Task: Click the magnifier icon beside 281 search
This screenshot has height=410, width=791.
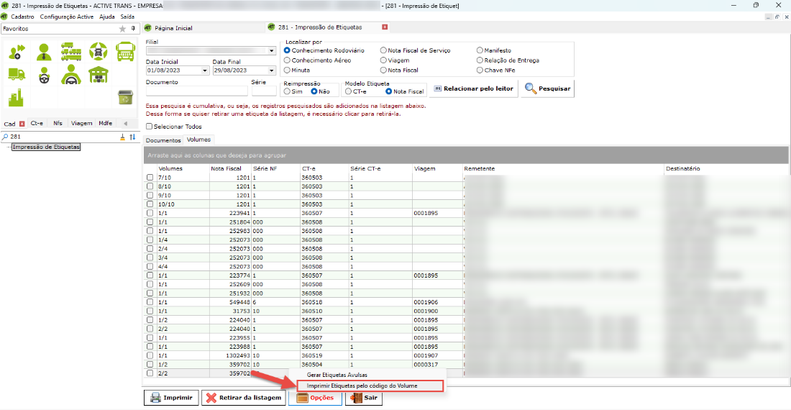Action: pos(5,137)
